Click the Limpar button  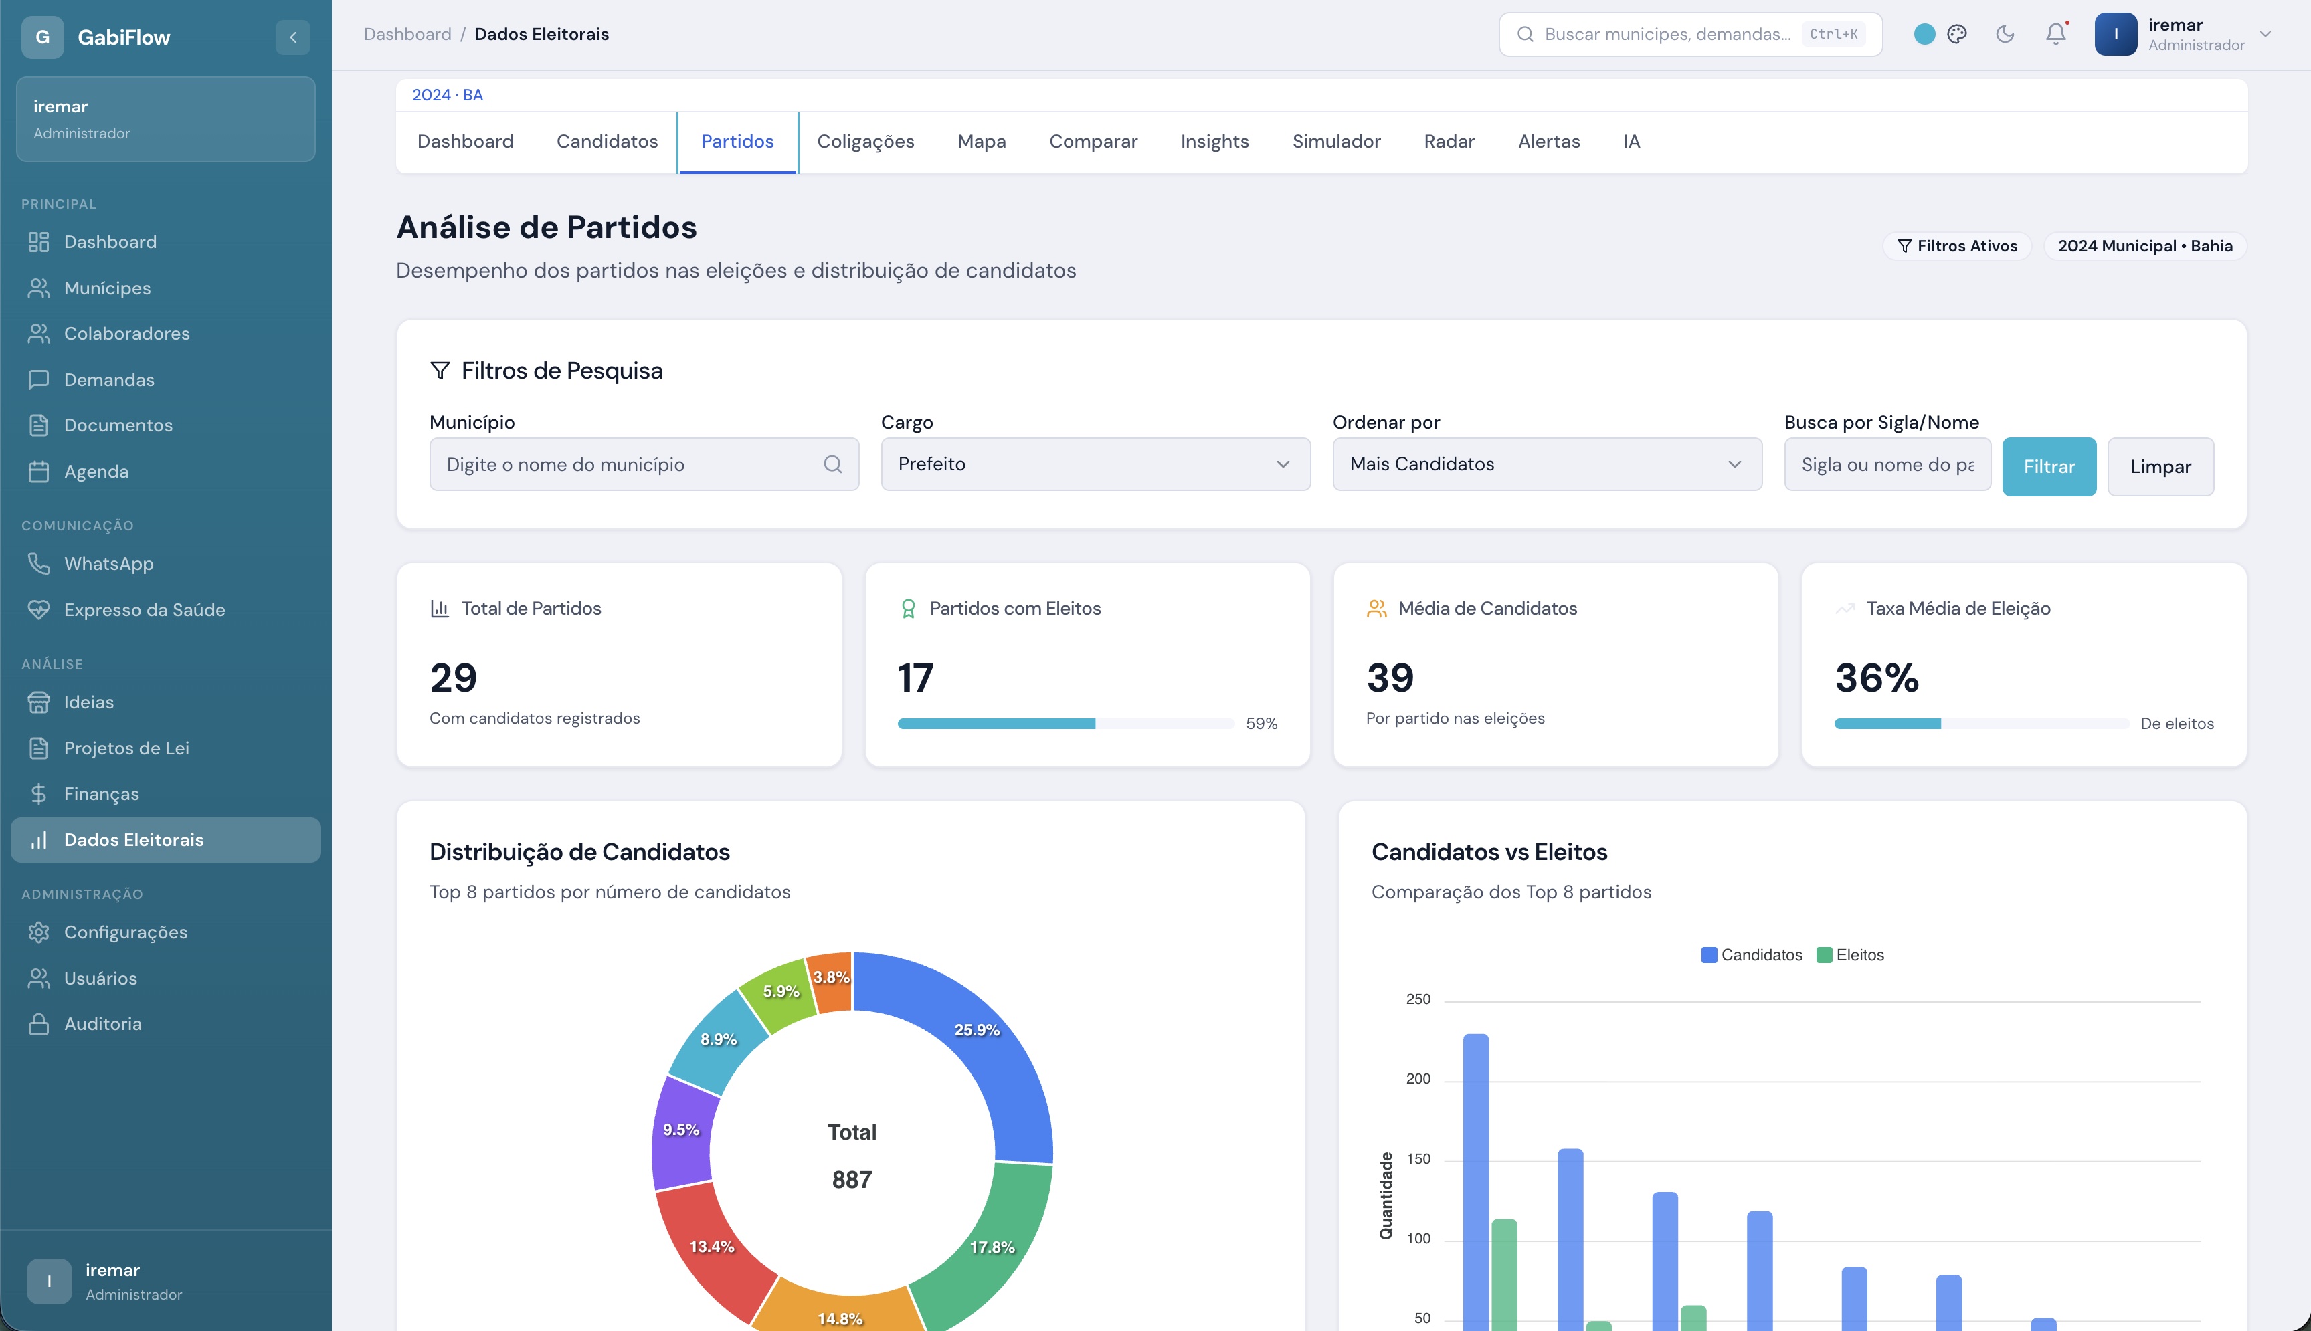click(2160, 467)
